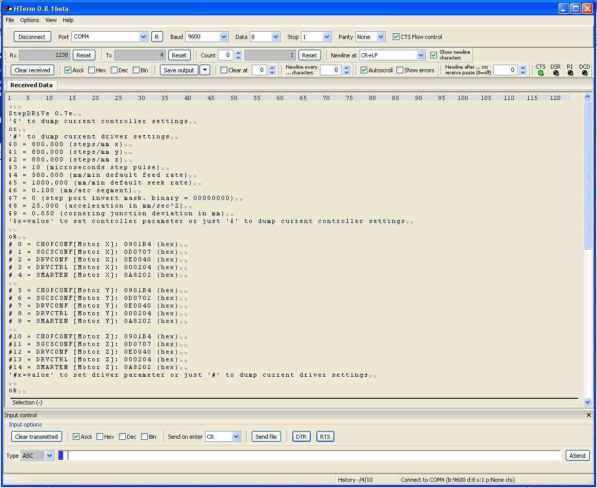
Task: Click Clear transmitted button
Action: [x=36, y=437]
